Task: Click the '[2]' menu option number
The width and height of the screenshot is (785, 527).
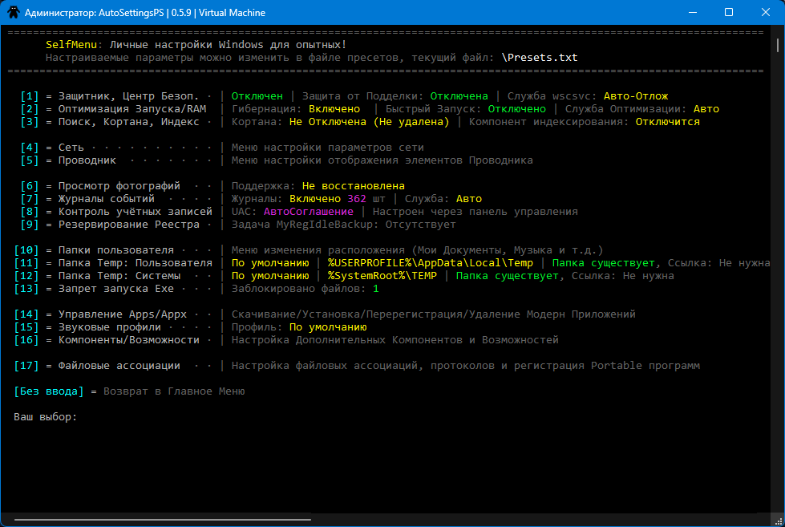Action: click(30, 109)
